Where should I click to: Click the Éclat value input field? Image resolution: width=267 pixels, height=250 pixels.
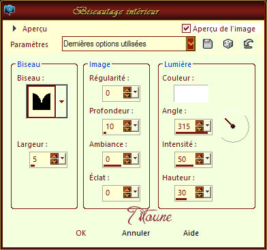coord(113,193)
